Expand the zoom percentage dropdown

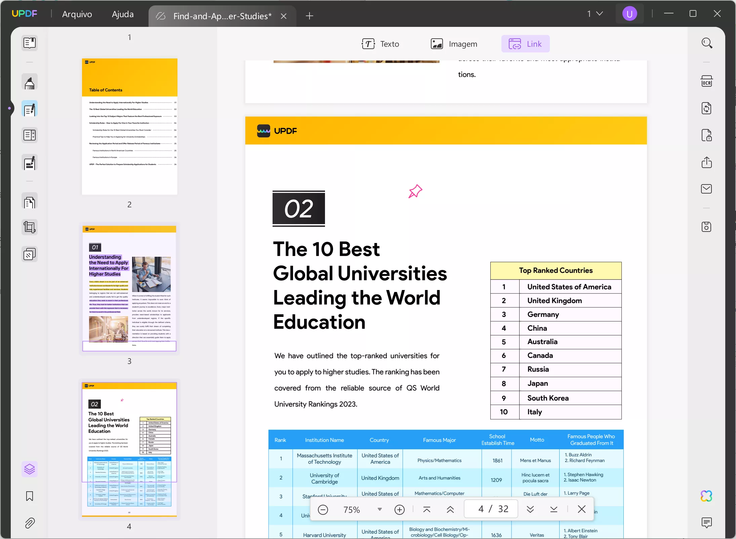point(379,509)
